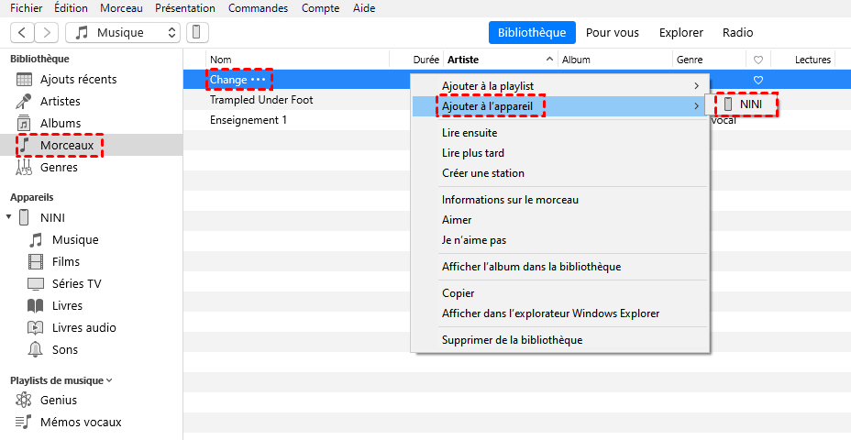Screen dimensions: 851x440
Task: Click the iPhone device icon in toolbar
Action: 196,33
